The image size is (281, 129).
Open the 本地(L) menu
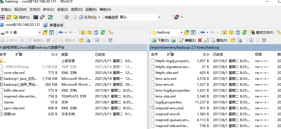click(6, 10)
